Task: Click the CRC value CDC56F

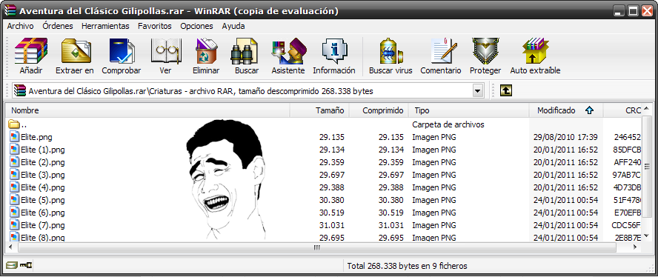Action: pyautogui.click(x=627, y=225)
